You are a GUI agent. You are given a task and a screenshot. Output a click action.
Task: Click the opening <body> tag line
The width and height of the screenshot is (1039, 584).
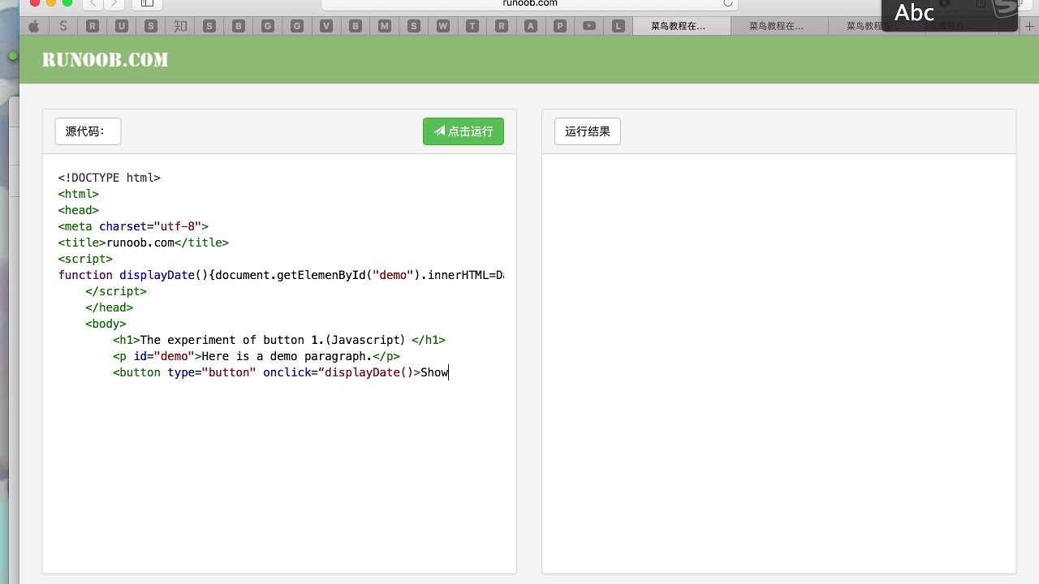106,324
